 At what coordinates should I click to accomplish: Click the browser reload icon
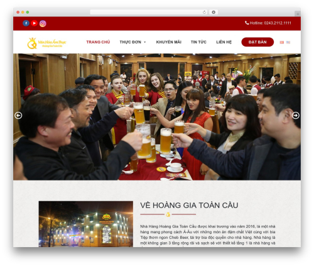coord(204,12)
